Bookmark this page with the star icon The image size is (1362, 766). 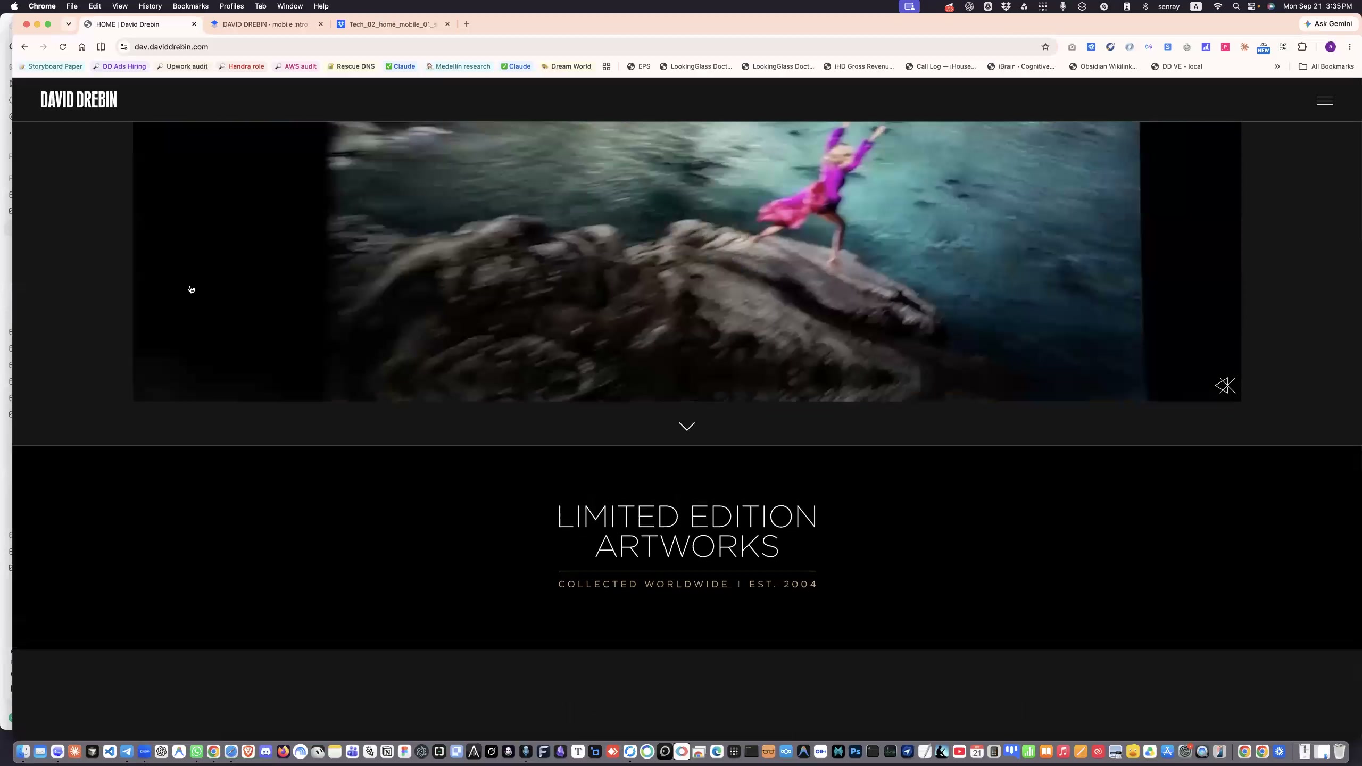click(x=1045, y=47)
